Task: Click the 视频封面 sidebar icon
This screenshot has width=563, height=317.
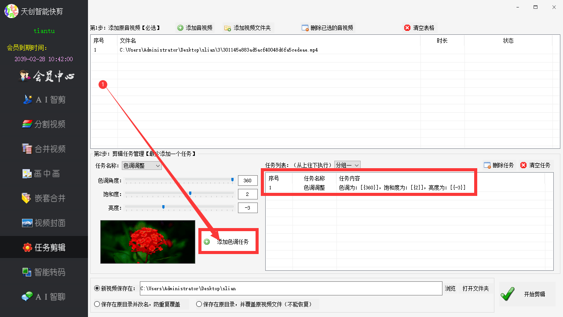Action: (x=27, y=223)
